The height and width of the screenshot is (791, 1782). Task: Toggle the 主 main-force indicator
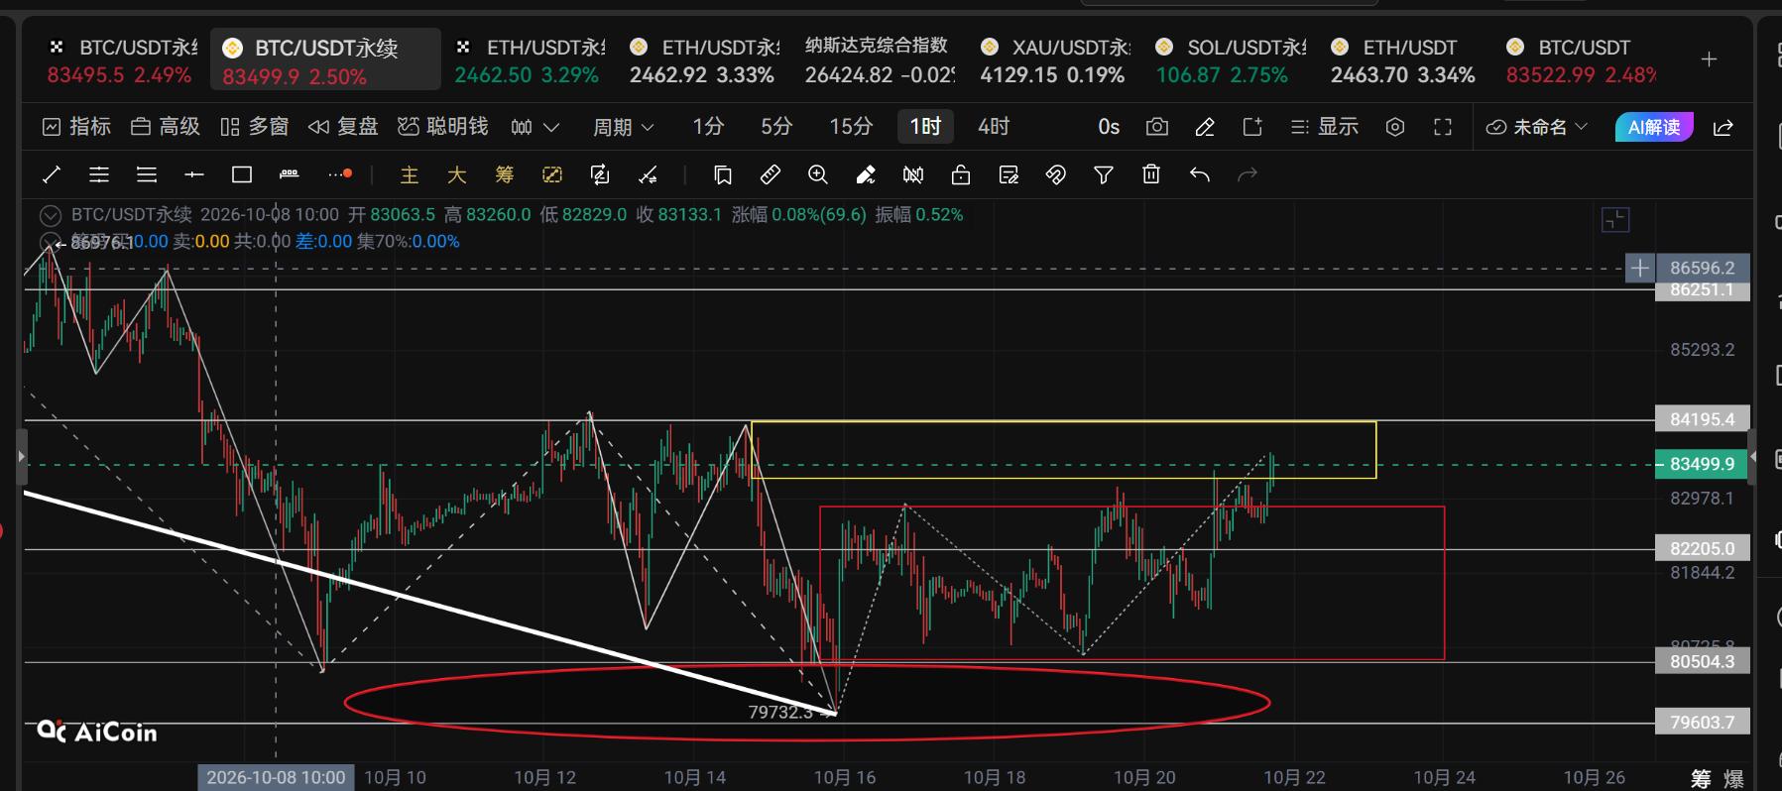410,175
